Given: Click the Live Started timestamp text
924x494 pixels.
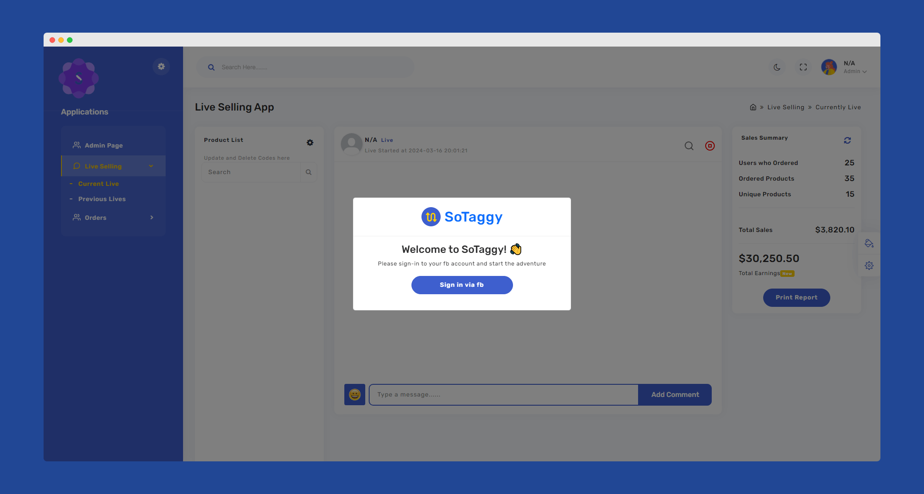Looking at the screenshot, I should point(416,151).
